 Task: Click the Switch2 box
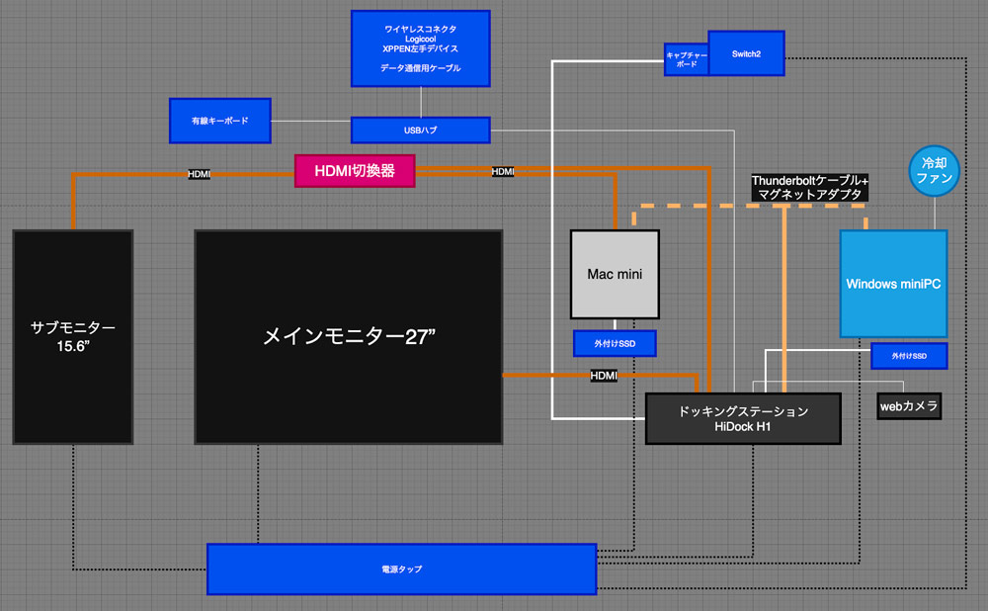pos(747,52)
